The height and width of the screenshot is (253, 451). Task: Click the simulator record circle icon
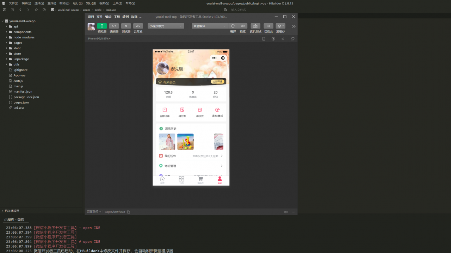click(273, 39)
